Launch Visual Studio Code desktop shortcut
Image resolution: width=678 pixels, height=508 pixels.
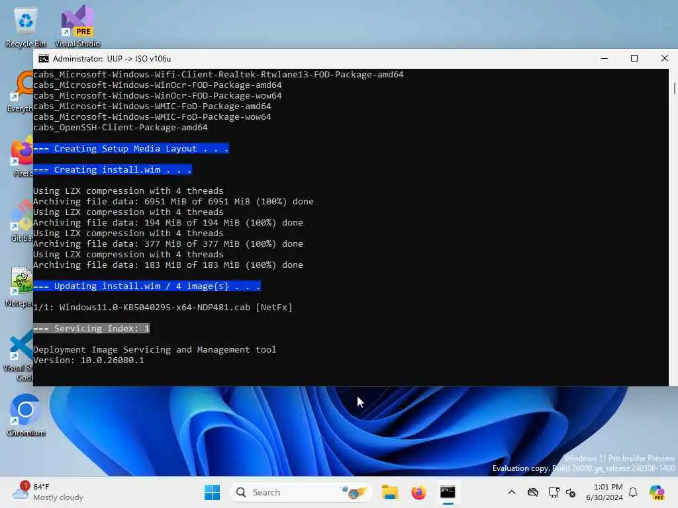[18, 355]
